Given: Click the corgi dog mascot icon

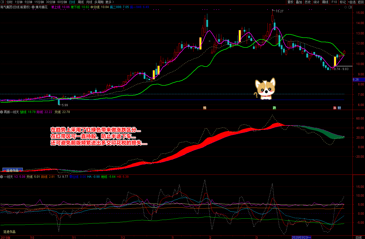Looking at the screenshot, I should [265, 89].
